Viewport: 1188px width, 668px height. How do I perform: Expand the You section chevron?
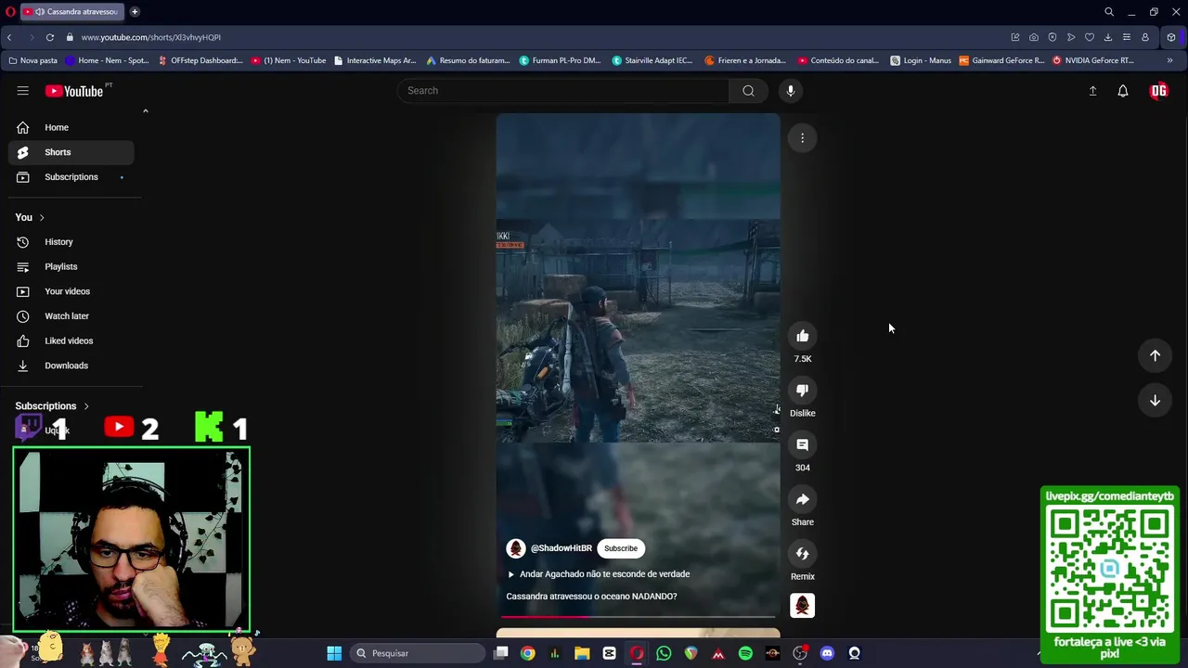41,217
